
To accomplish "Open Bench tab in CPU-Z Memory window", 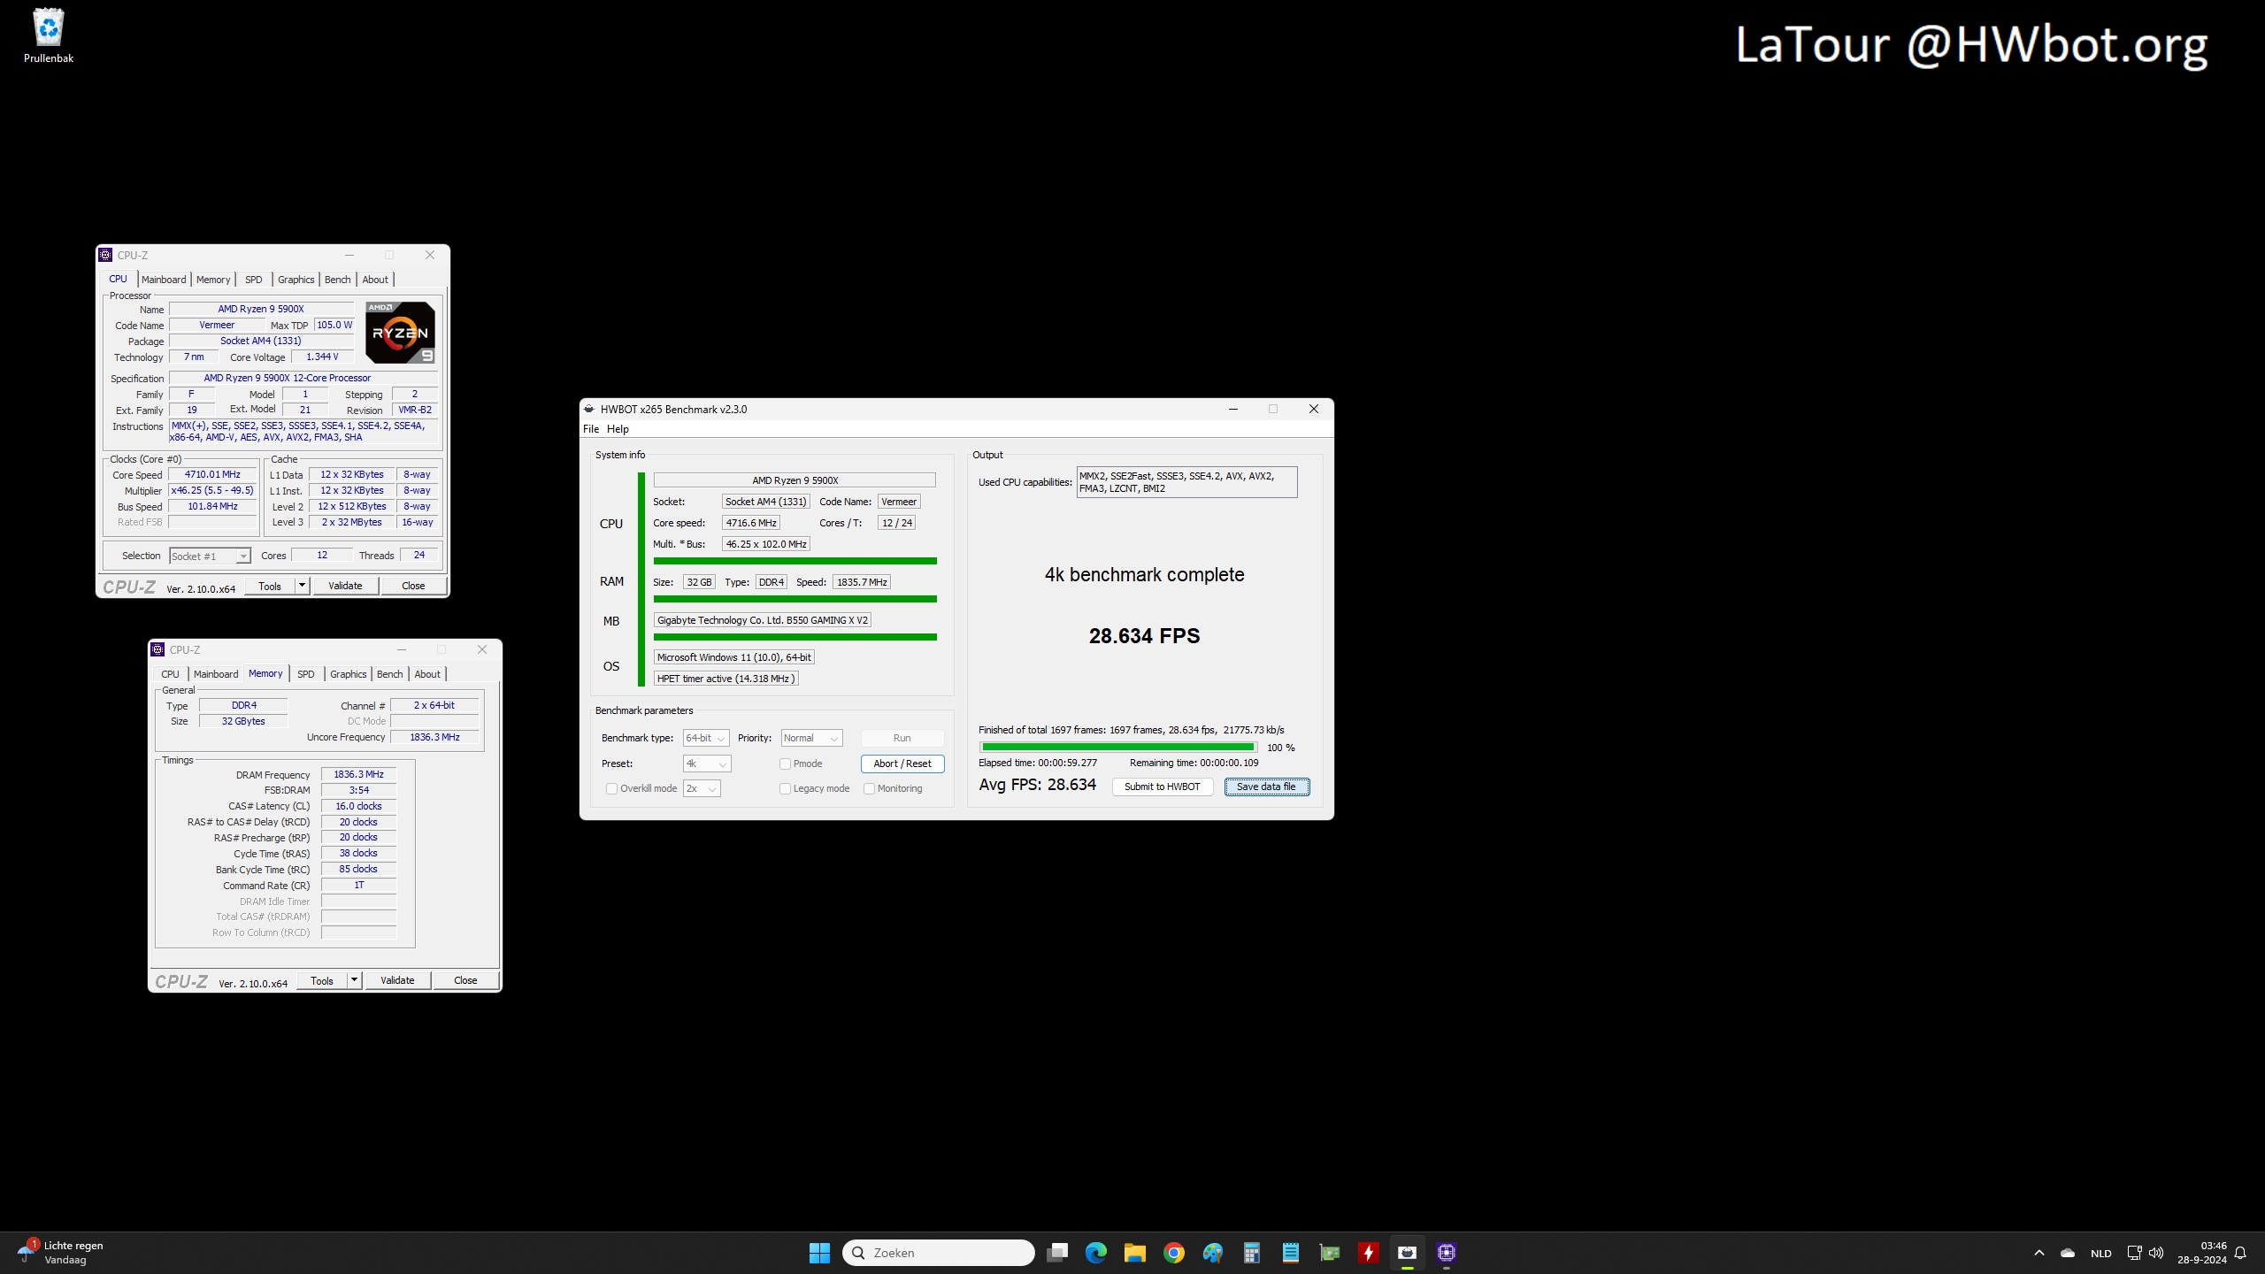I will pyautogui.click(x=390, y=674).
